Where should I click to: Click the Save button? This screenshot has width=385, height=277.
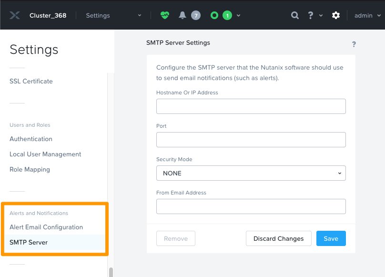[x=331, y=238]
